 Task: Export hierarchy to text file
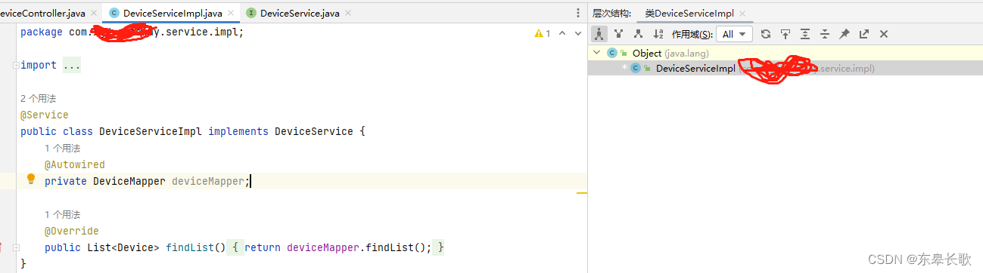point(864,34)
